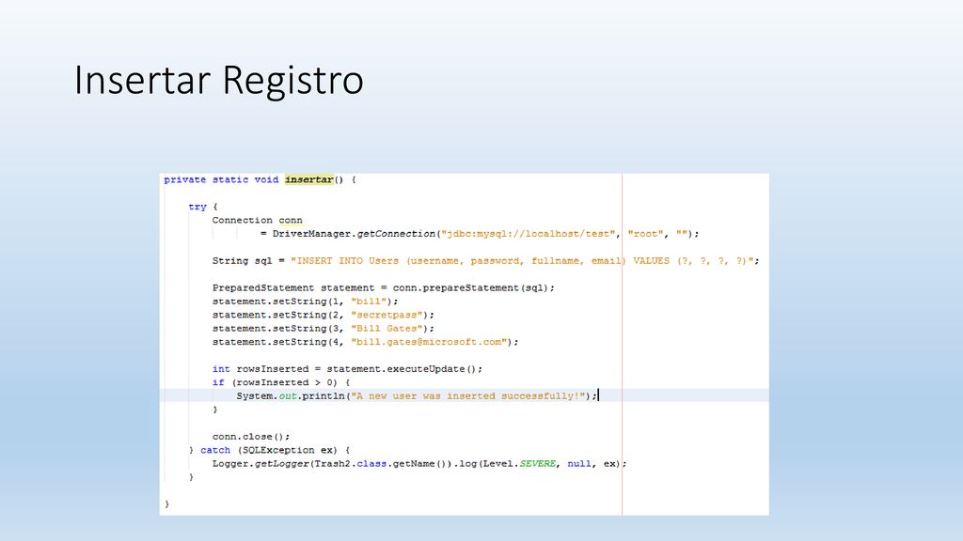Image resolution: width=963 pixels, height=541 pixels.
Task: Click the slide title "Insertar Registro"
Action: [x=218, y=81]
